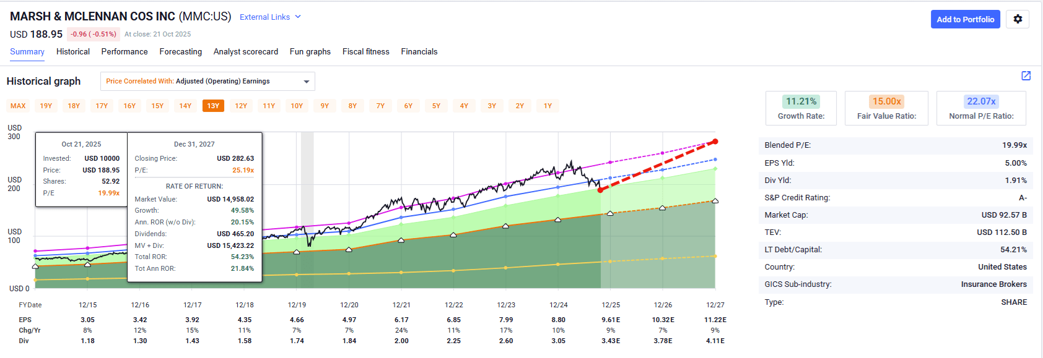Click the 22.07x Normal P/E Ratio box

coord(981,108)
